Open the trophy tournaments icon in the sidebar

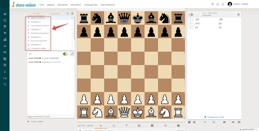pyautogui.click(x=5, y=27)
